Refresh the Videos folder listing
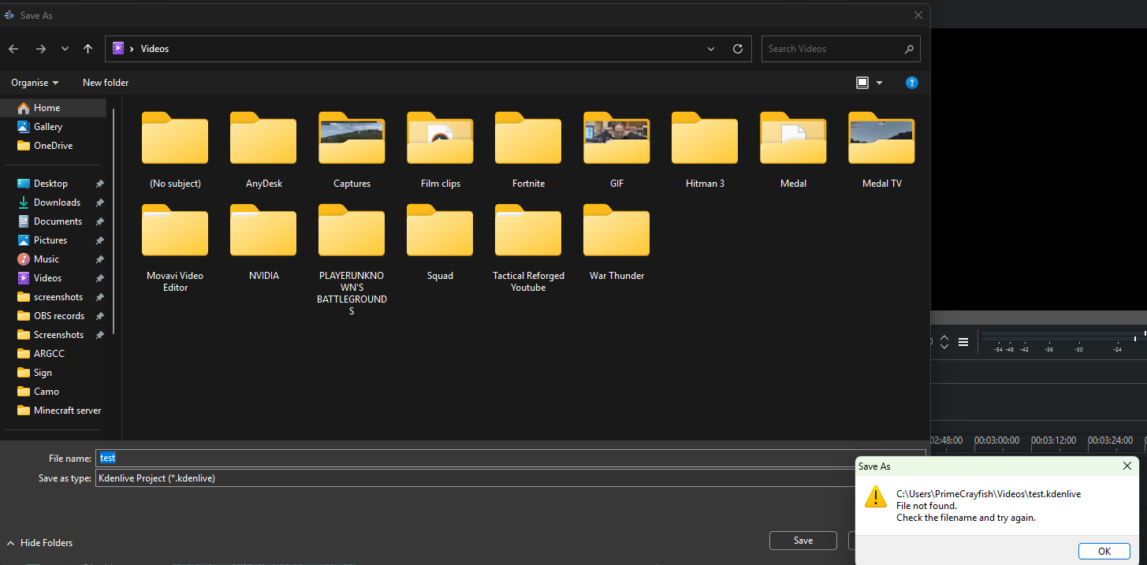The width and height of the screenshot is (1147, 565). (738, 49)
